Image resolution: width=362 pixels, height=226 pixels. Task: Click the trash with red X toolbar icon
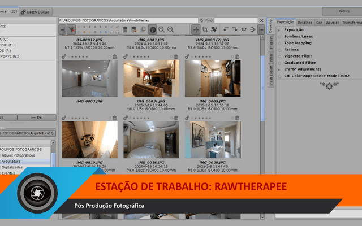pyautogui.click(x=134, y=29)
